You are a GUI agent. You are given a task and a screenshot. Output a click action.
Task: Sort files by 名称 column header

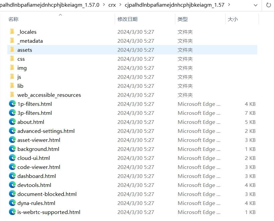pos(13,19)
